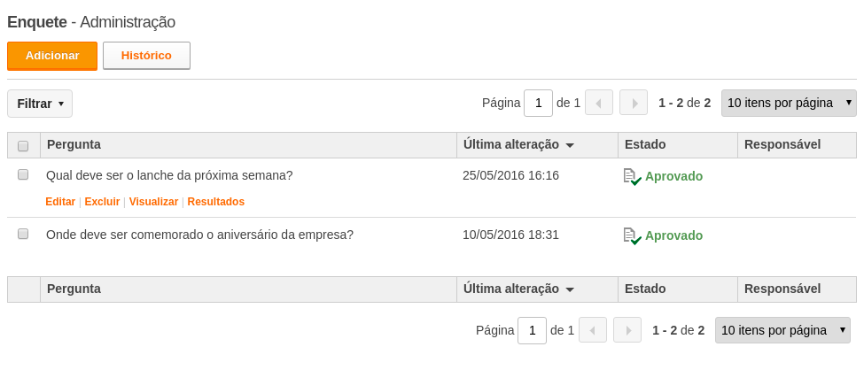Viewport: 864px width, 370px height.
Task: Open the Histórico button
Action: click(146, 56)
